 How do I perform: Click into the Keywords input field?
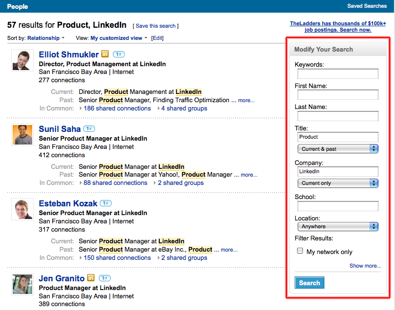pos(338,73)
